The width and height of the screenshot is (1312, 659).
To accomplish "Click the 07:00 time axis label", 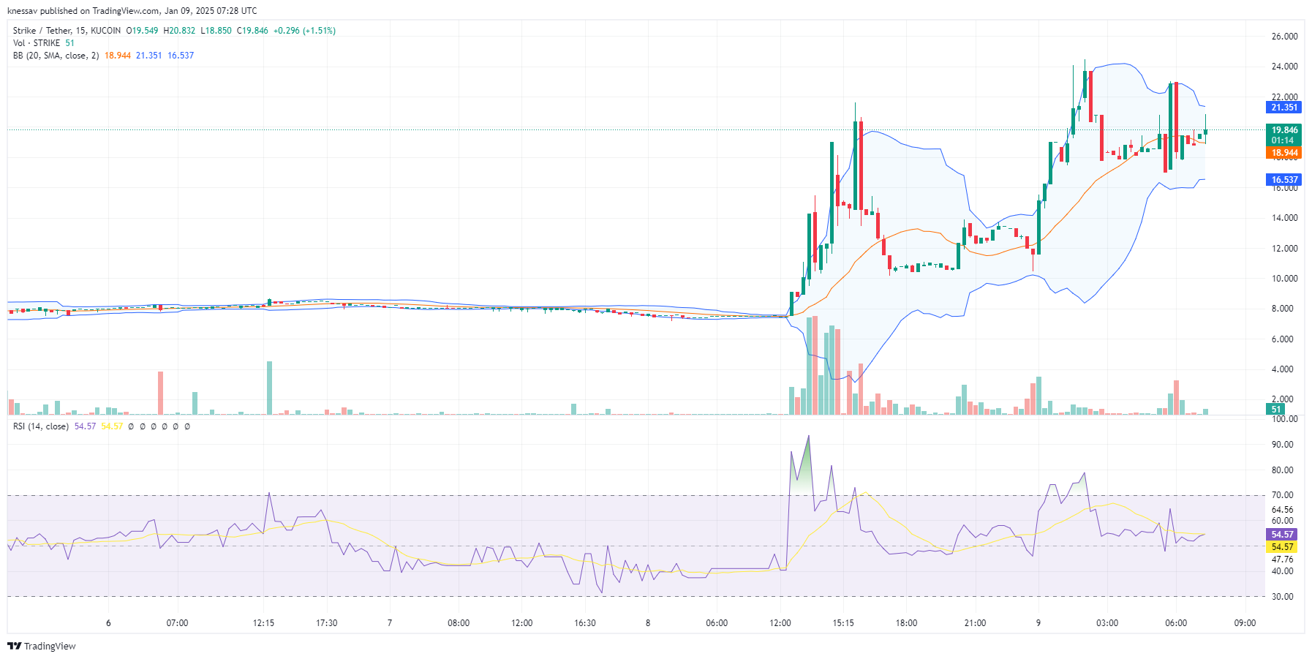I will point(177,623).
